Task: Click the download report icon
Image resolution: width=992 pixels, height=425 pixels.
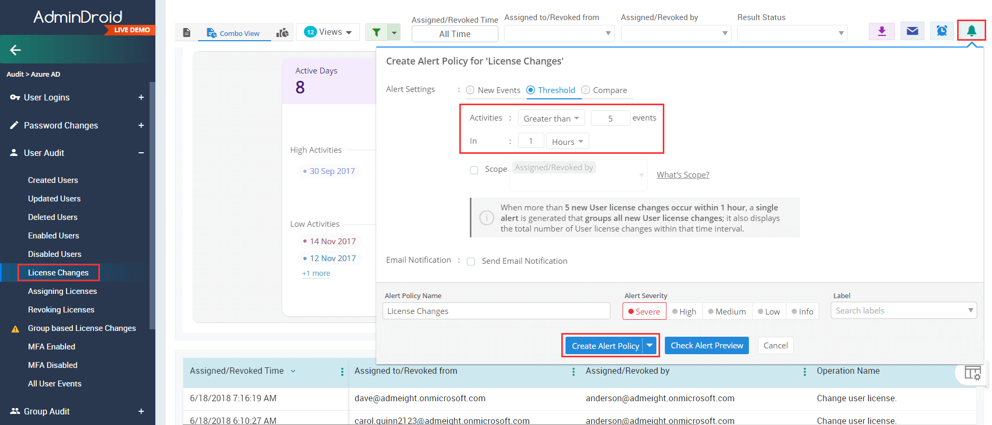Action: coord(882,31)
